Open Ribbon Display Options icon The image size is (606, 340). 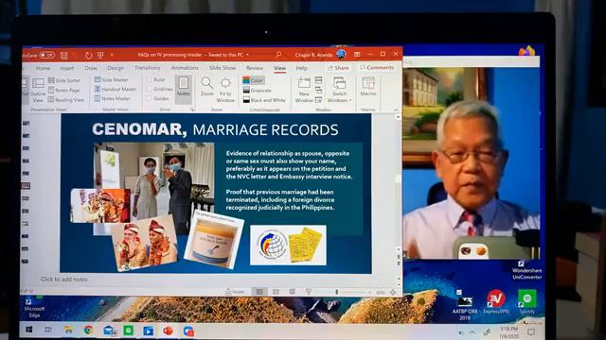pos(357,55)
